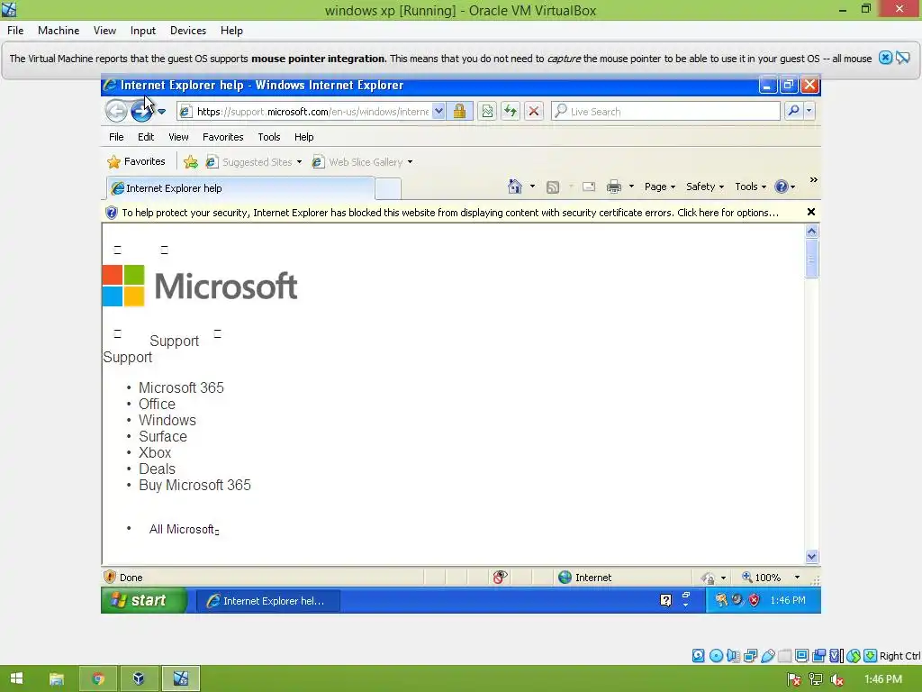Screen dimensions: 922x692
Task: Open the Print options dropdown arrow
Action: 631,187
